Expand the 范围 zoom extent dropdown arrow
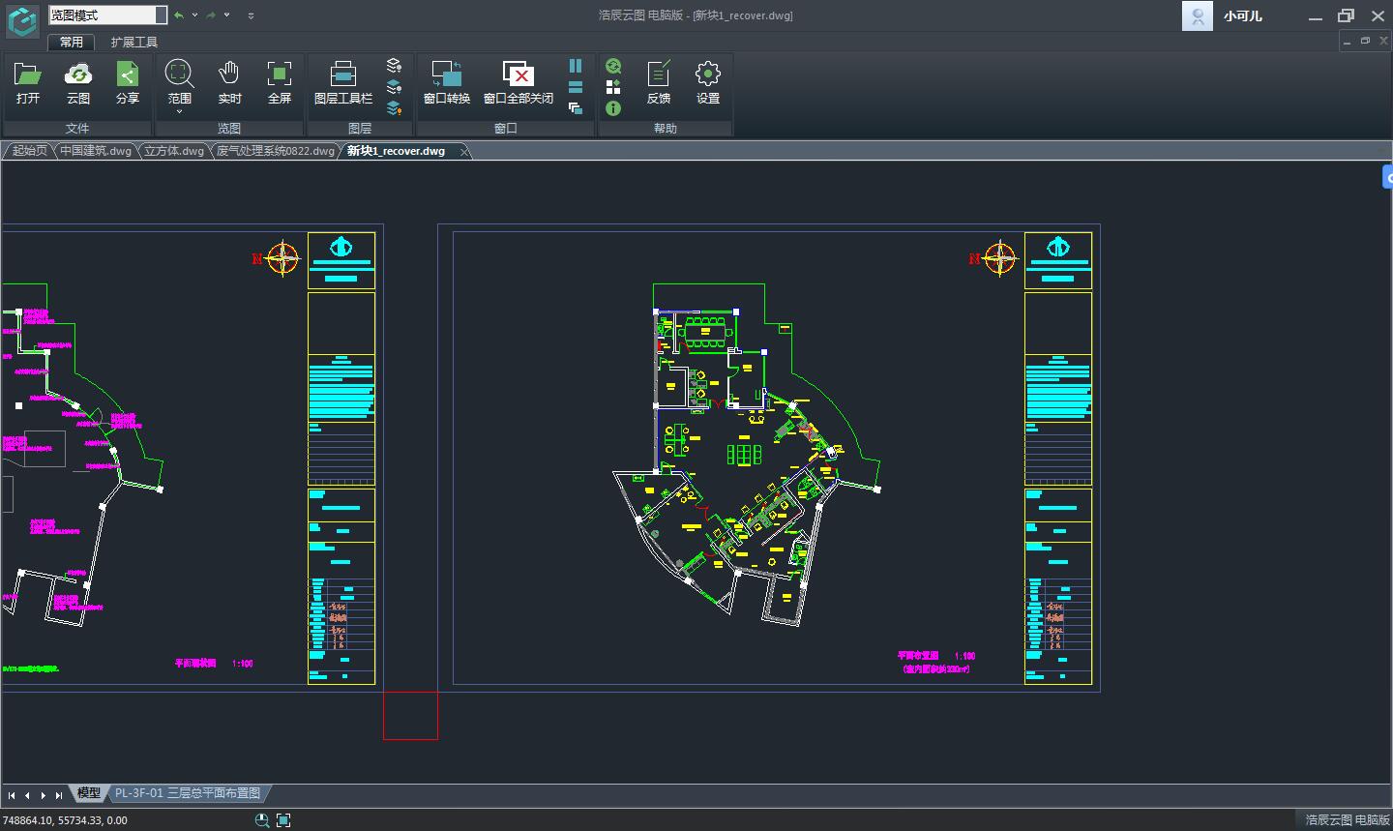The width and height of the screenshot is (1393, 831). click(x=179, y=112)
